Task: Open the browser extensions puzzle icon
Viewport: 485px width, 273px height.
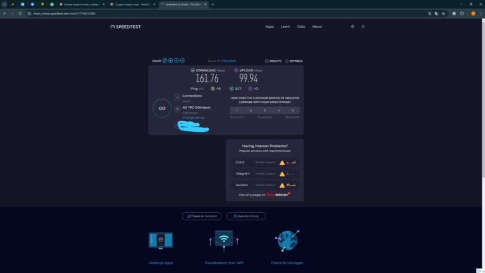Action: (462, 14)
